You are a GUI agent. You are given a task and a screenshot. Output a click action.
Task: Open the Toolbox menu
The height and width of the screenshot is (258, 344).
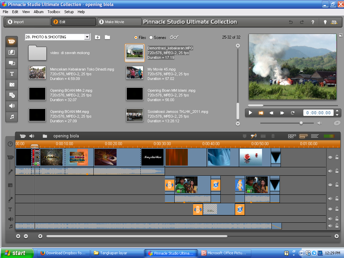click(x=54, y=12)
